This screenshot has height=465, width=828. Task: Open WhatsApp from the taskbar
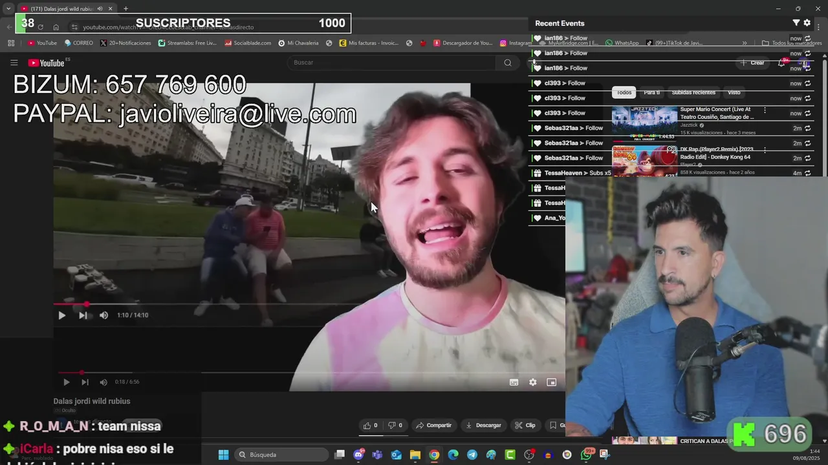click(x=586, y=455)
